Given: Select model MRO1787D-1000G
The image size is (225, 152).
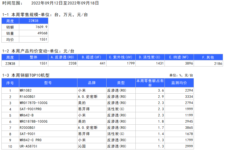Looking at the screenshot, I should pyautogui.click(x=34, y=103).
